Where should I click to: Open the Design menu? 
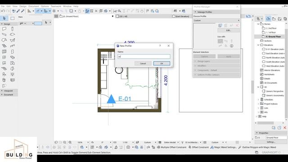(23, 6)
